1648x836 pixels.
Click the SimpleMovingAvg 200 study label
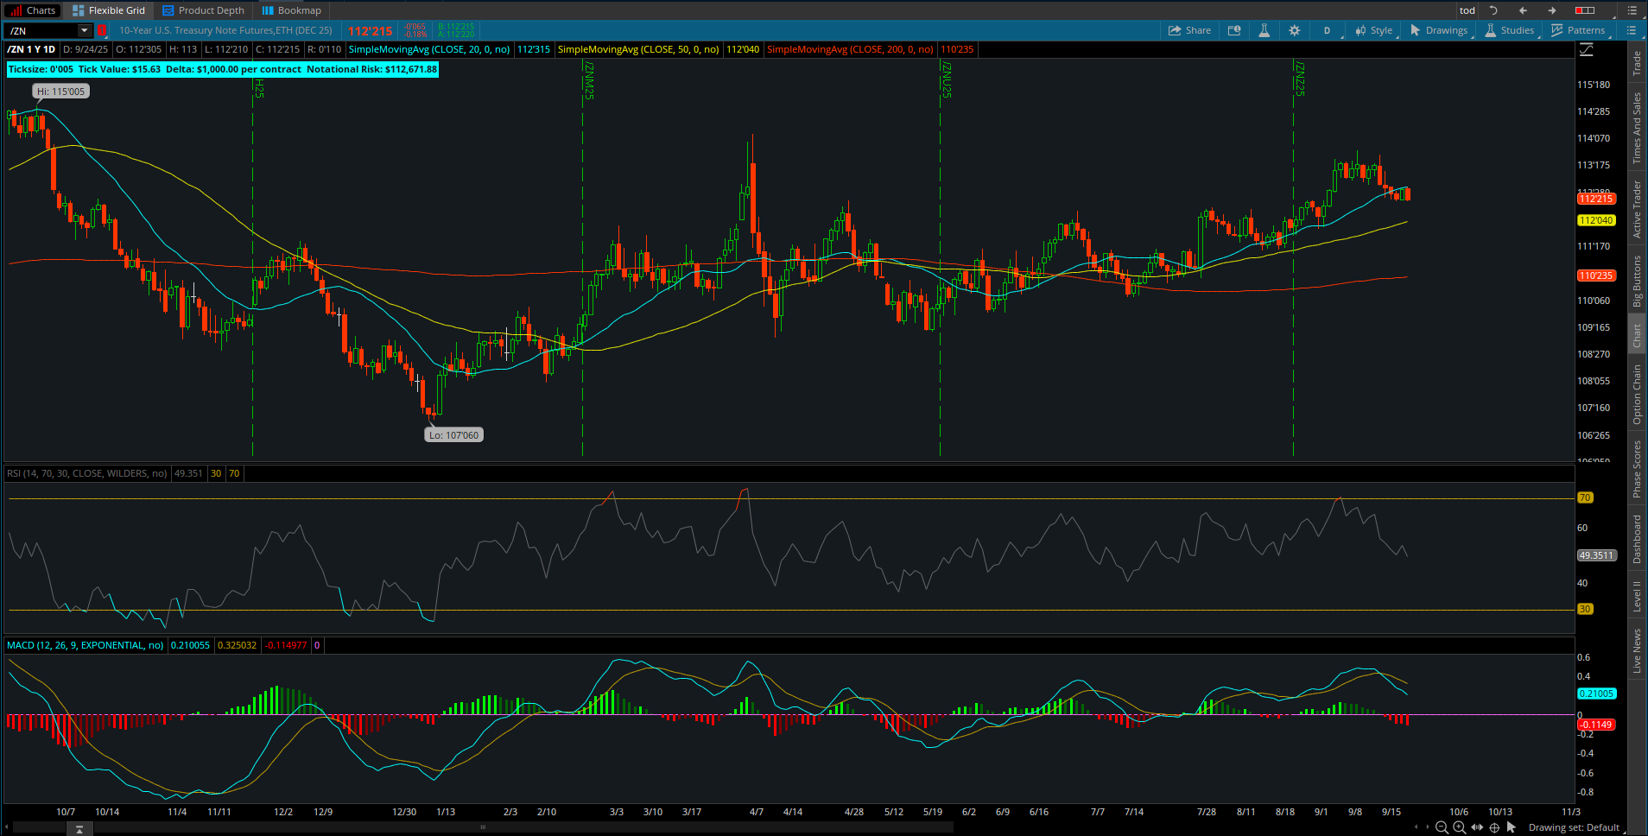(x=850, y=49)
